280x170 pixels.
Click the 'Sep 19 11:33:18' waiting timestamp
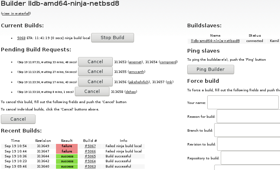tap(45, 92)
